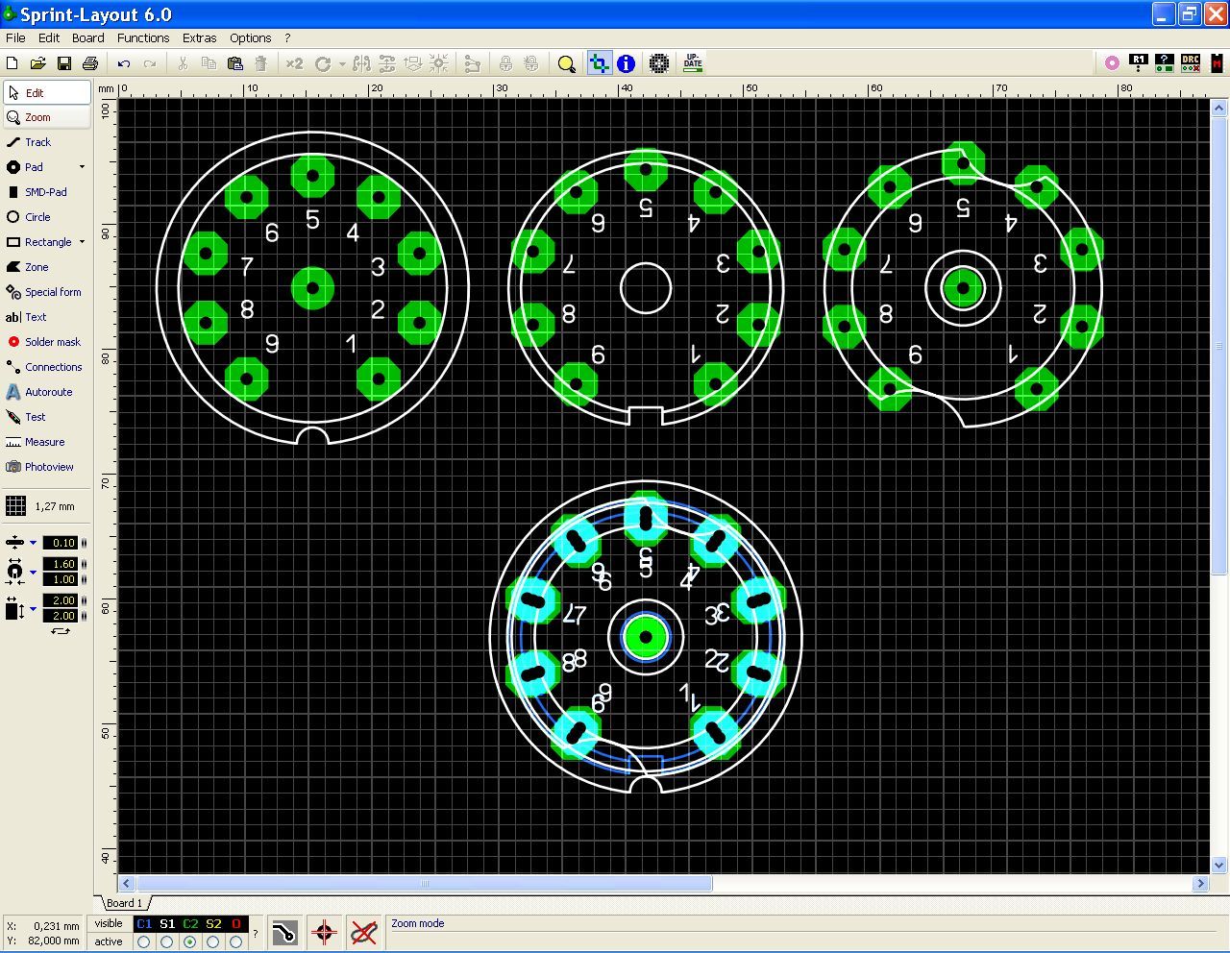Screen dimensions: 1230x953
Task: Open the track width presets dropdown
Action: point(33,543)
